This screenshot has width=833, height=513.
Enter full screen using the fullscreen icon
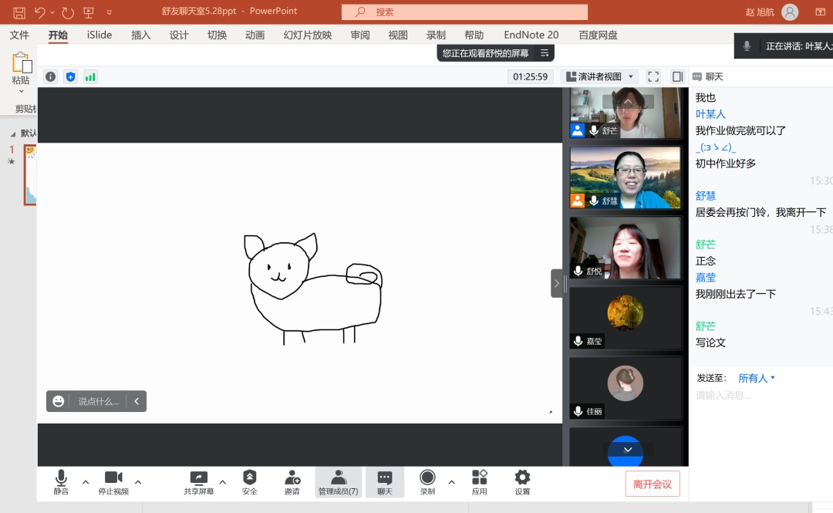coord(653,76)
